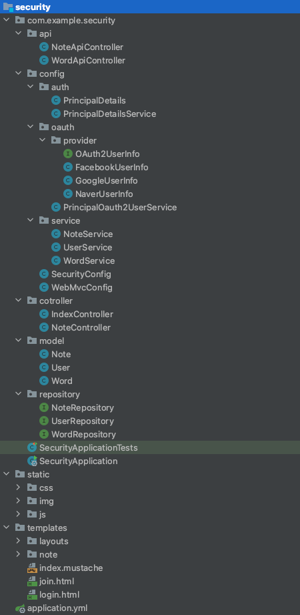This screenshot has width=300, height=615.
Task: Click the Spring config icon beside application.yml
Action: pyautogui.click(x=20, y=608)
